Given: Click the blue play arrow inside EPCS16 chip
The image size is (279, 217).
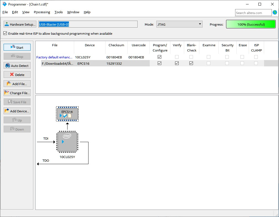Looking at the screenshot, I should click(61, 116).
